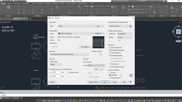Click the new drawing tab plus icon
This screenshot has width=182, height=102.
(30, 19)
